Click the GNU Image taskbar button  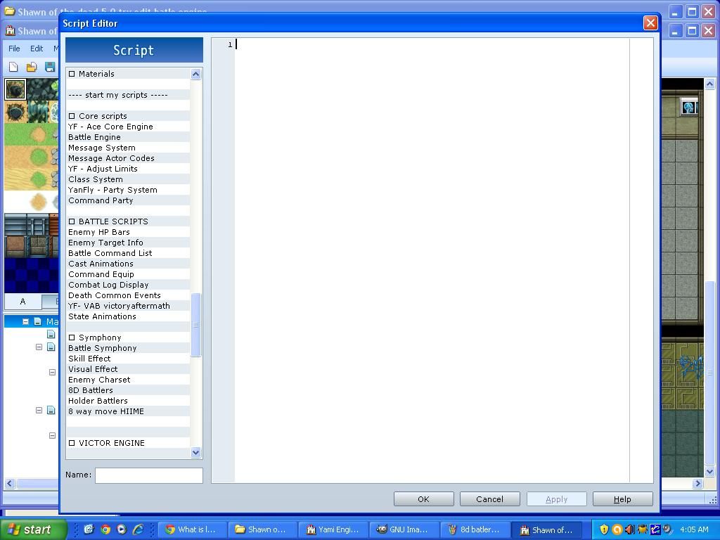pos(404,529)
